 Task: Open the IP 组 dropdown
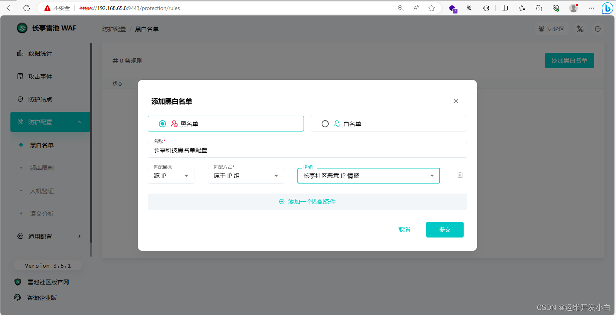point(369,175)
